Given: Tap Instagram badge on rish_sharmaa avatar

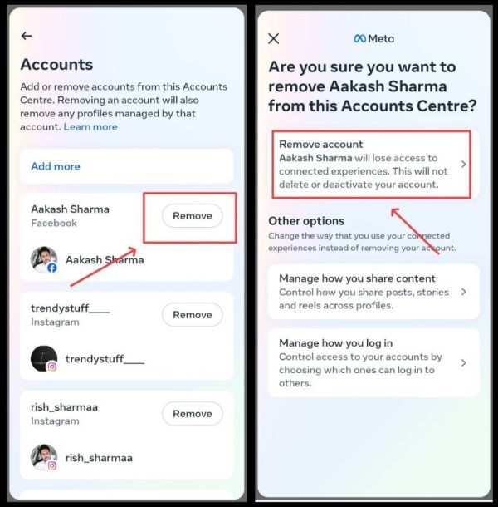Looking at the screenshot, I should coord(52,465).
